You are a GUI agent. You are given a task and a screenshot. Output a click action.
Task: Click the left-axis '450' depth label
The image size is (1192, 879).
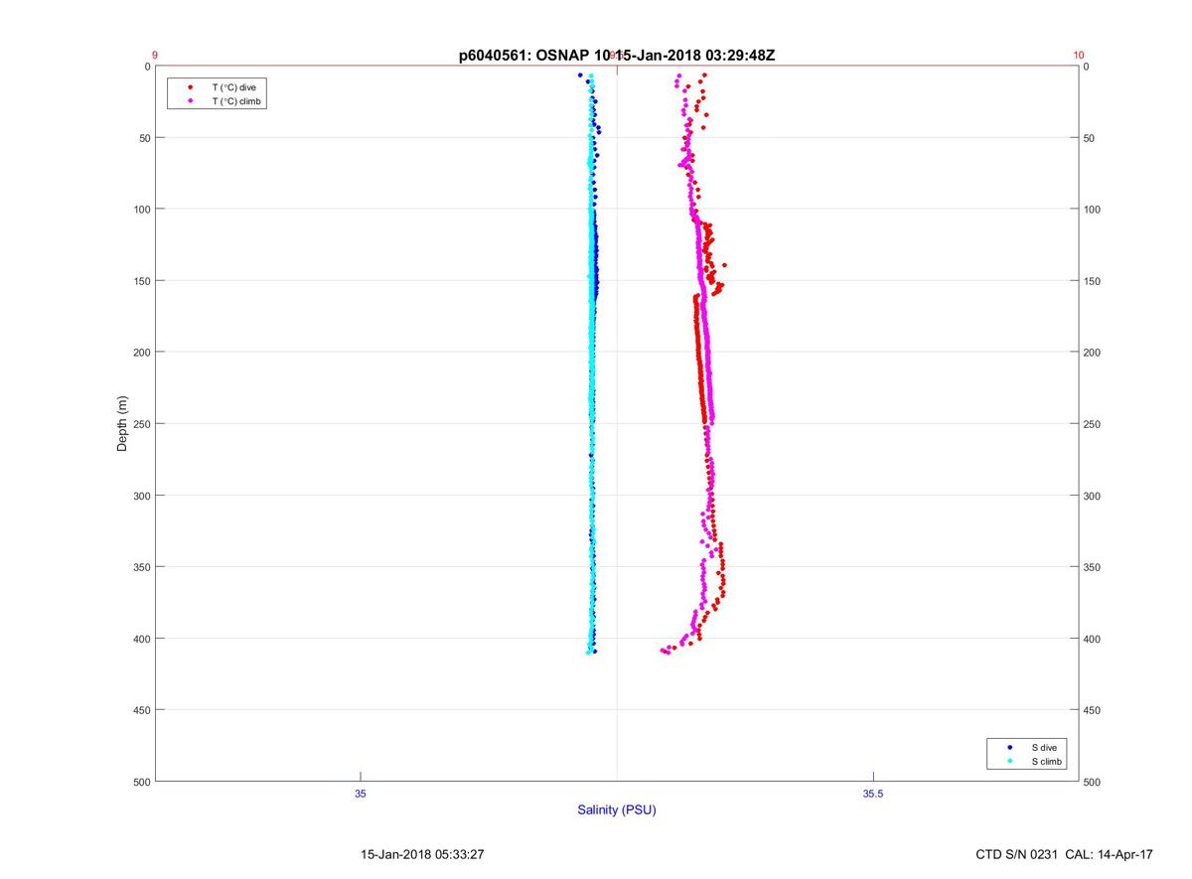(x=140, y=710)
